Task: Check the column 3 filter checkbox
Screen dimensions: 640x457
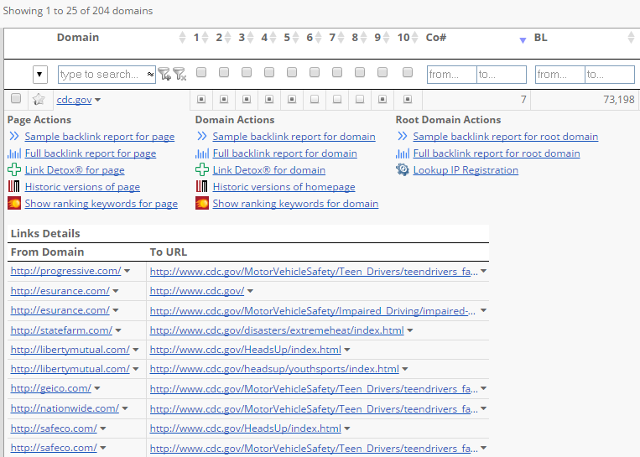Action: pyautogui.click(x=247, y=73)
